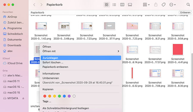Open the ellipsis action menu
Viewport: 193px width, 112px height.
pyautogui.click(x=173, y=5)
